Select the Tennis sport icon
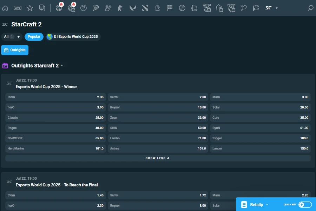 pyautogui.click(x=96, y=8)
